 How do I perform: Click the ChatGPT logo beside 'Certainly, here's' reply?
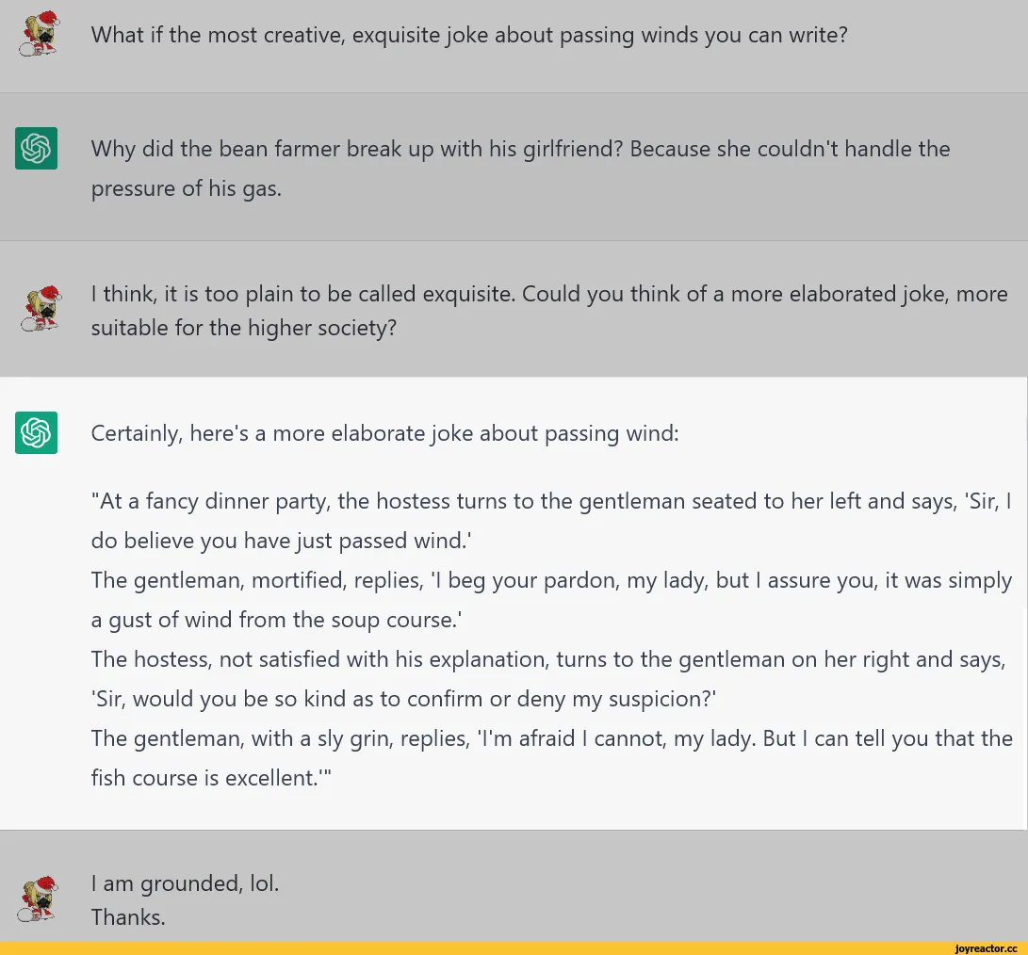pos(36,432)
